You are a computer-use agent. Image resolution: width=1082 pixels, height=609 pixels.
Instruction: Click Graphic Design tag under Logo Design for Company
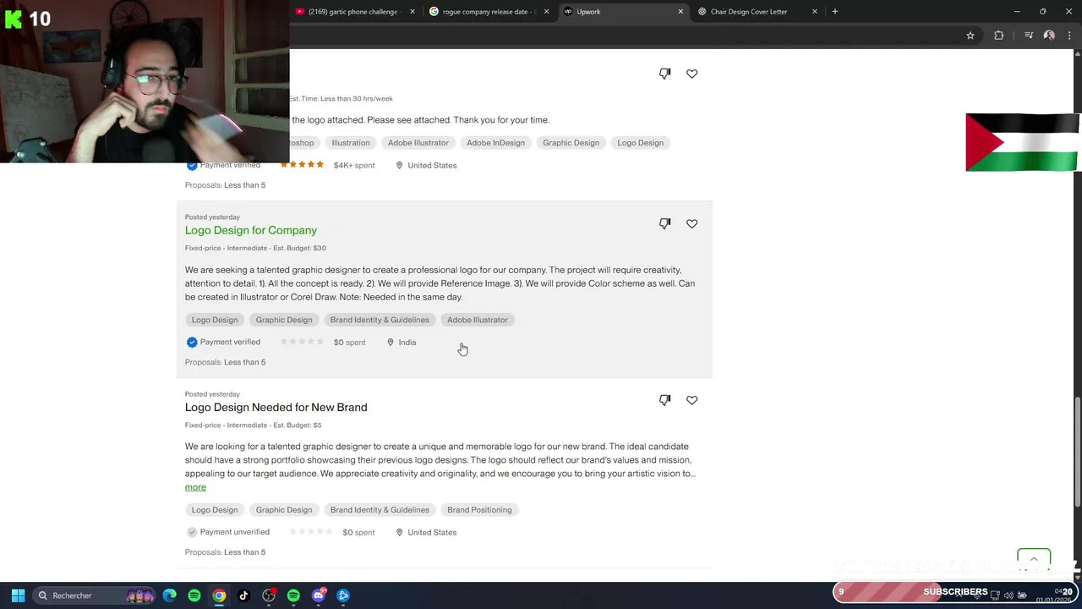(284, 320)
